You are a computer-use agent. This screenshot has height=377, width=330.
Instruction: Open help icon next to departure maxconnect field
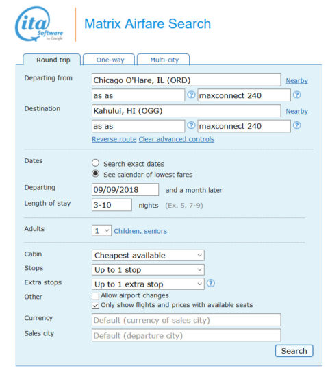(x=297, y=95)
